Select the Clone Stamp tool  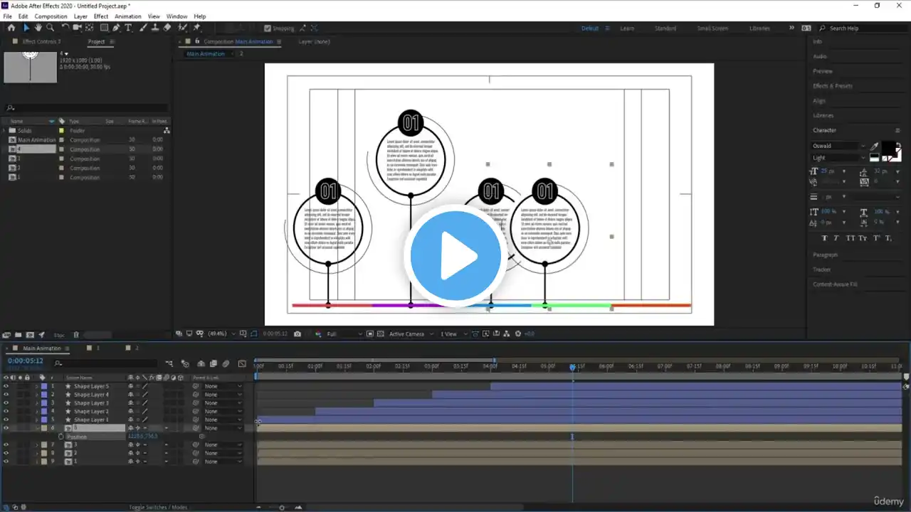tap(154, 28)
